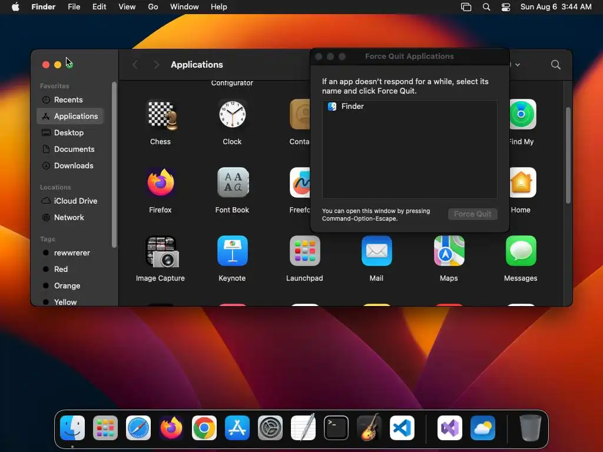Screen dimensions: 603x452
Task: Open the Find My app icon
Action: coord(523,114)
